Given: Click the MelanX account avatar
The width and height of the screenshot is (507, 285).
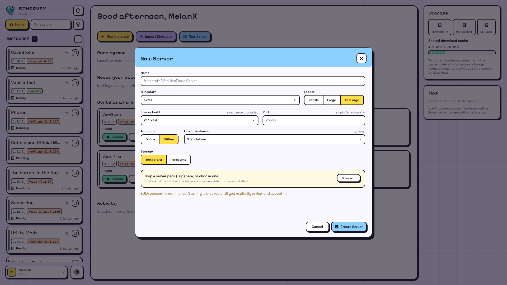Looking at the screenshot, I should pos(12,272).
